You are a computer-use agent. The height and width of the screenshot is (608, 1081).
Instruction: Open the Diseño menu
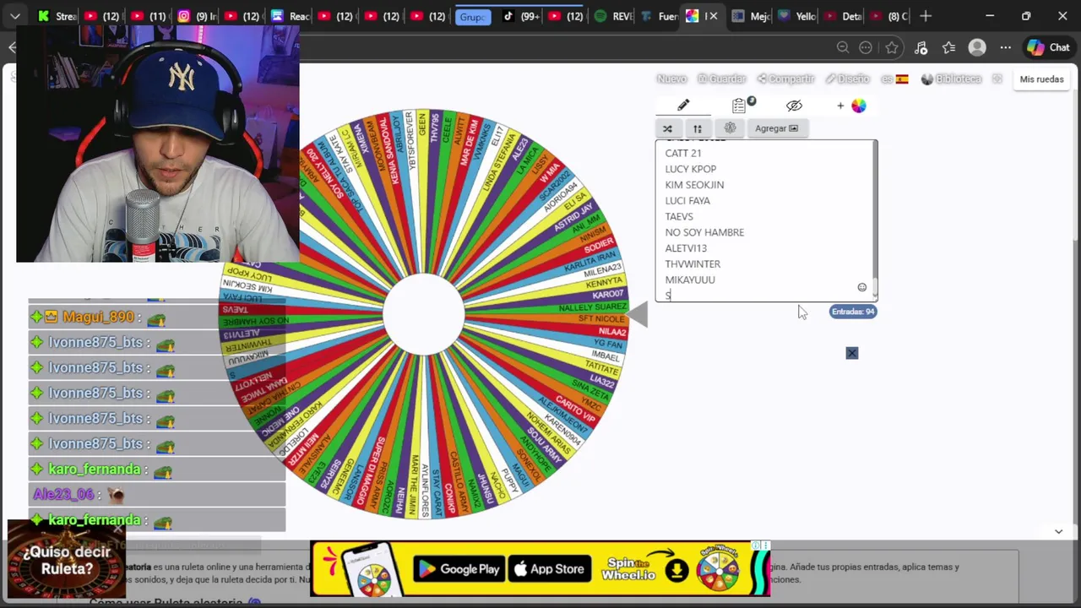click(x=847, y=79)
